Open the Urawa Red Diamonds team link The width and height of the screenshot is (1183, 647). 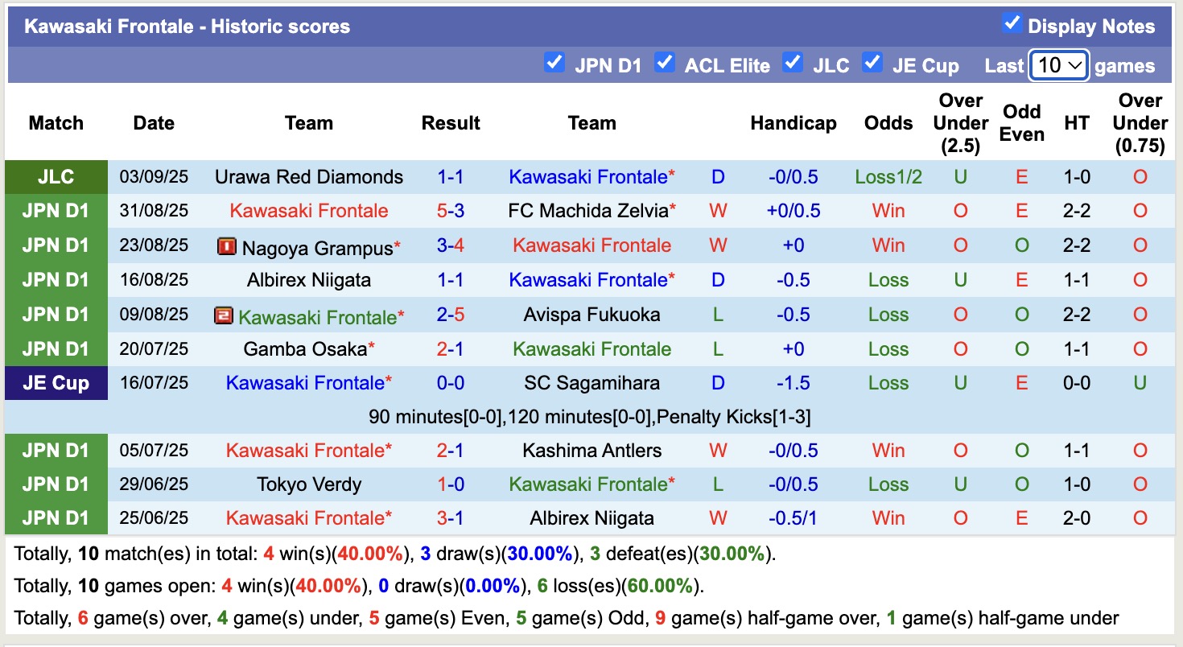(x=309, y=177)
